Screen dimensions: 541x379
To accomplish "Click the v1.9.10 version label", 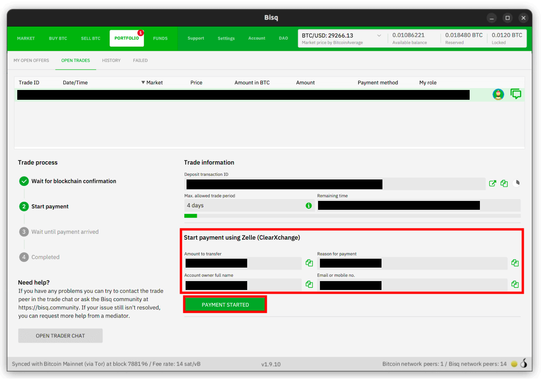I will [271, 364].
